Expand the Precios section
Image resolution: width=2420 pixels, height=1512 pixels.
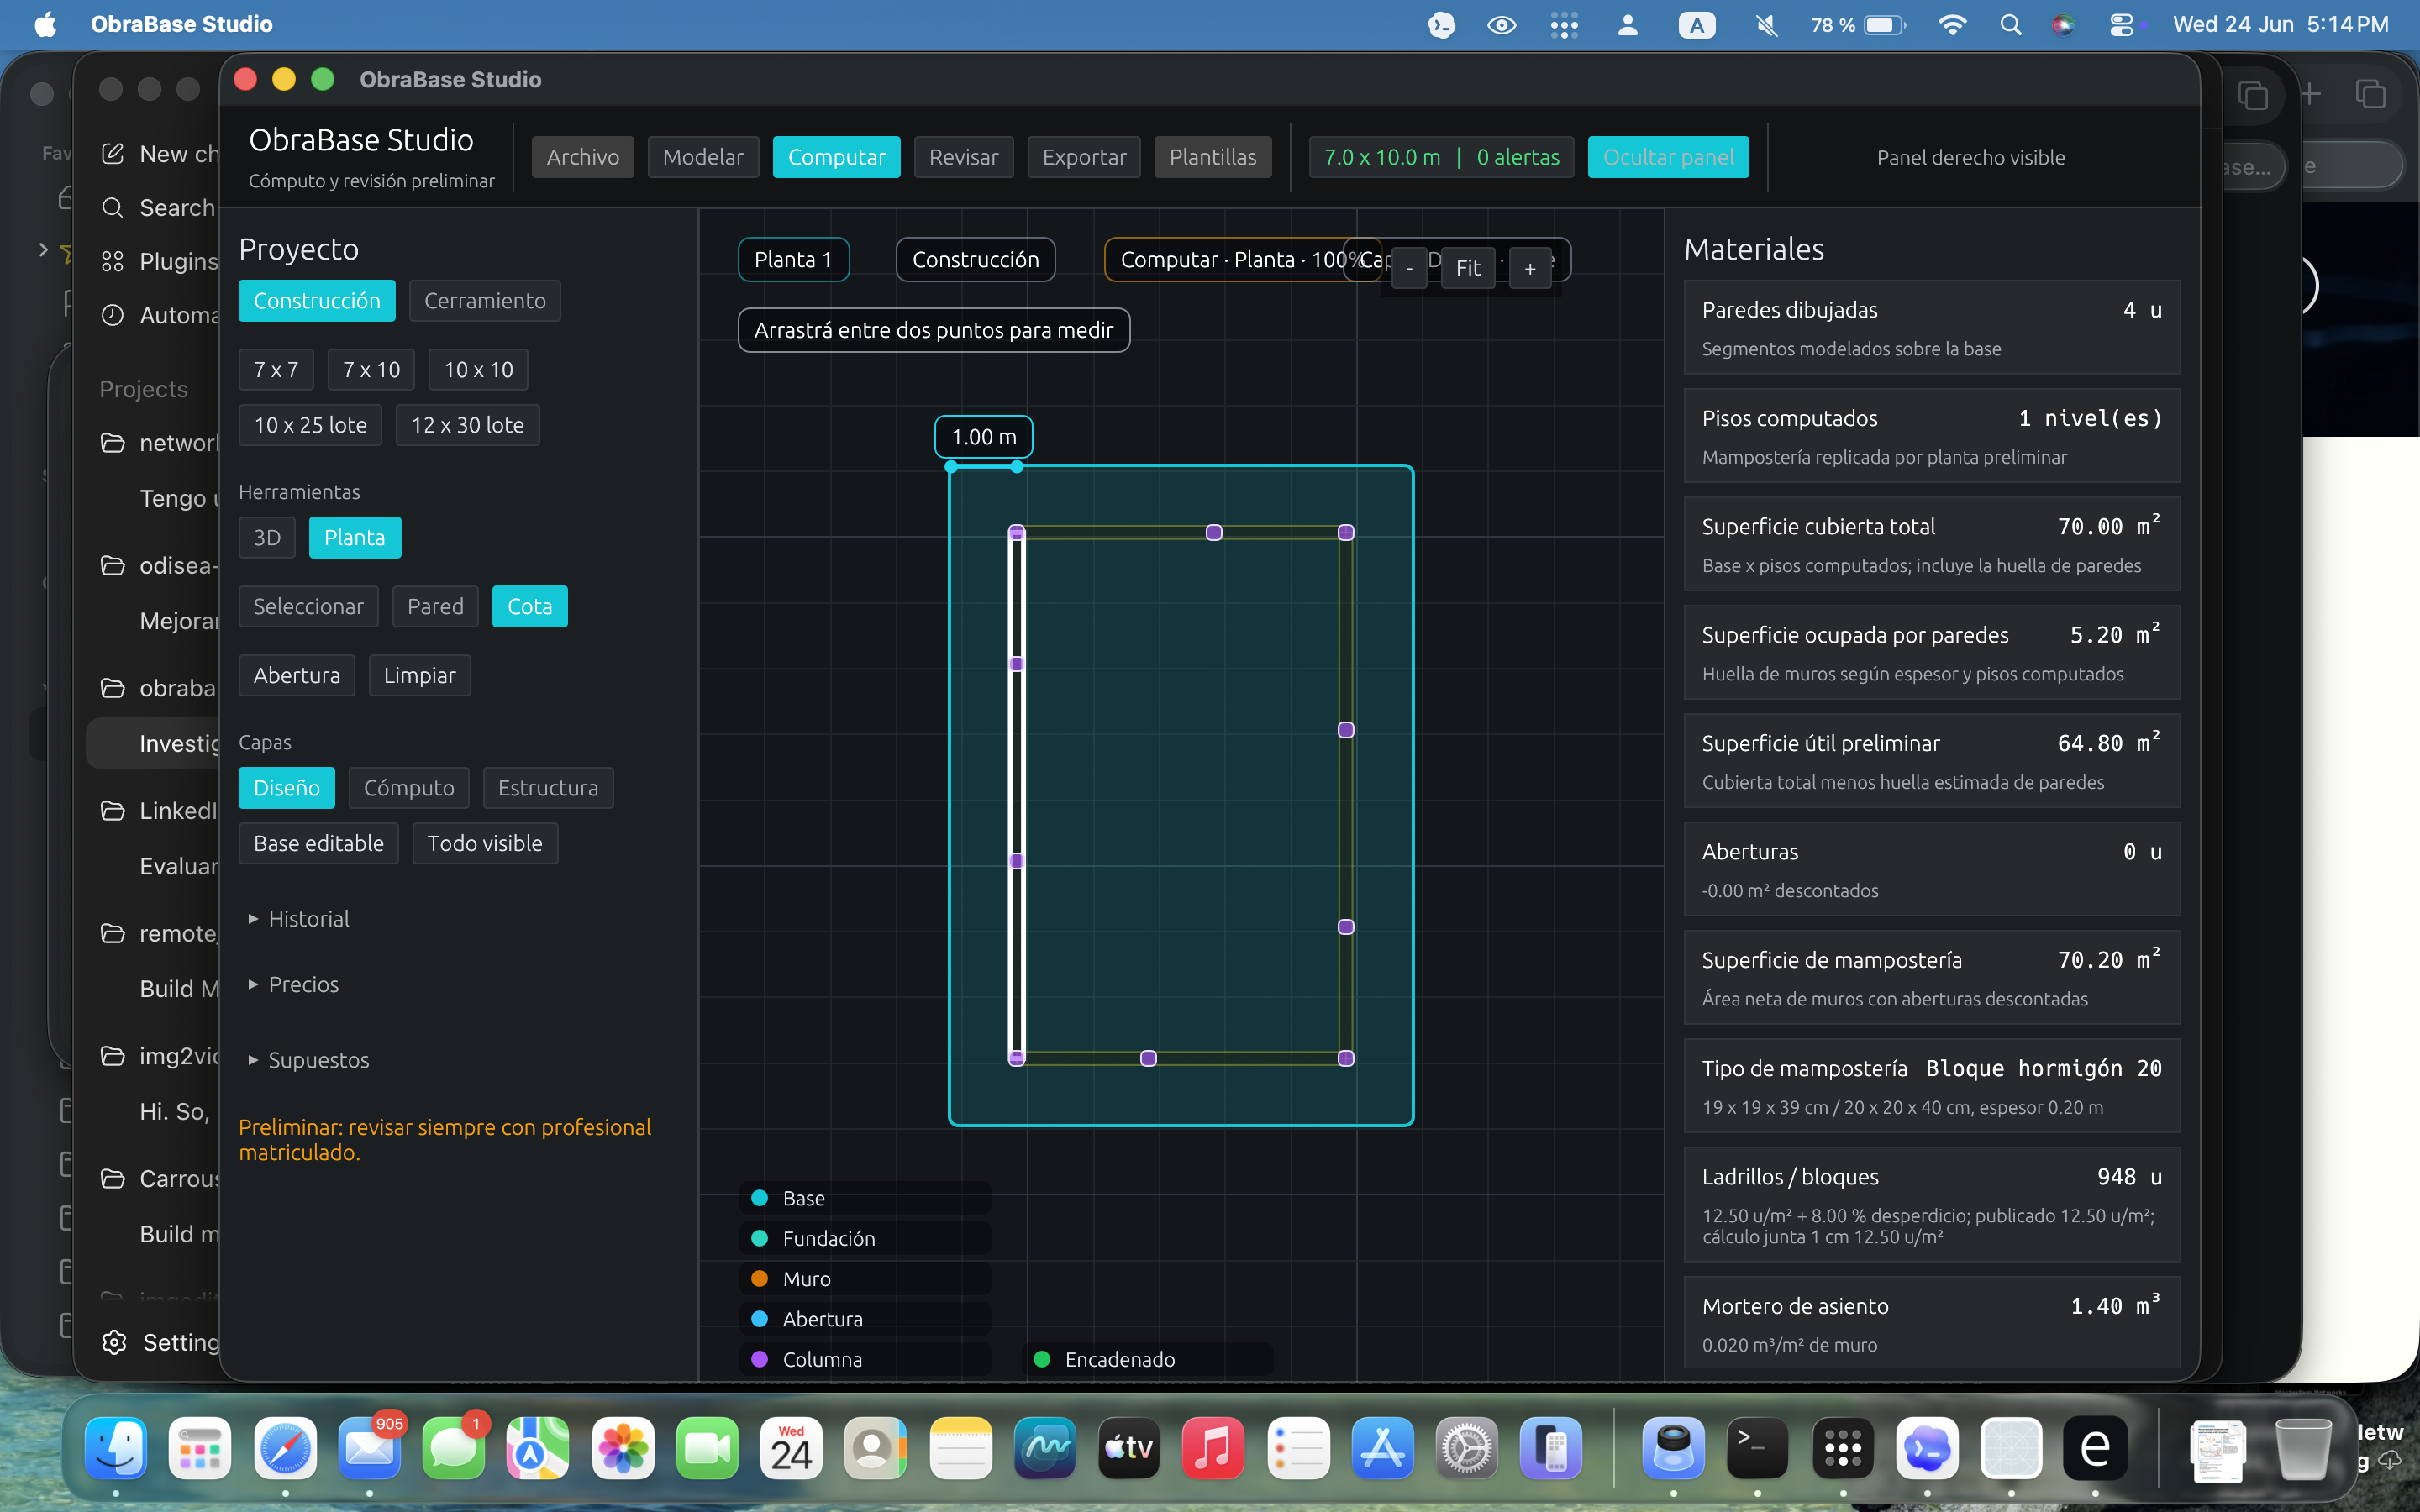coord(294,985)
